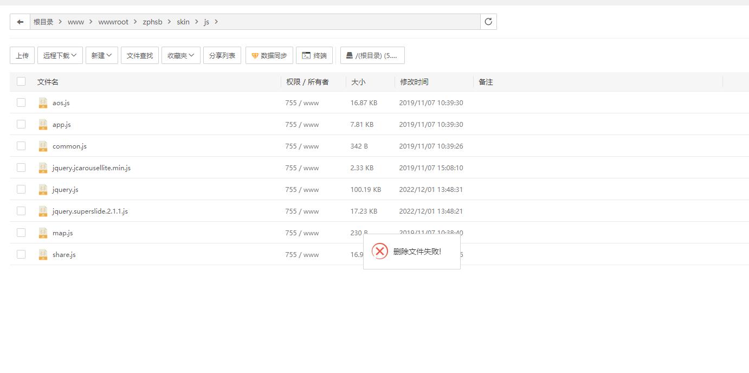Click the 删除文件失败! message
The width and height of the screenshot is (749, 373).
(x=417, y=252)
